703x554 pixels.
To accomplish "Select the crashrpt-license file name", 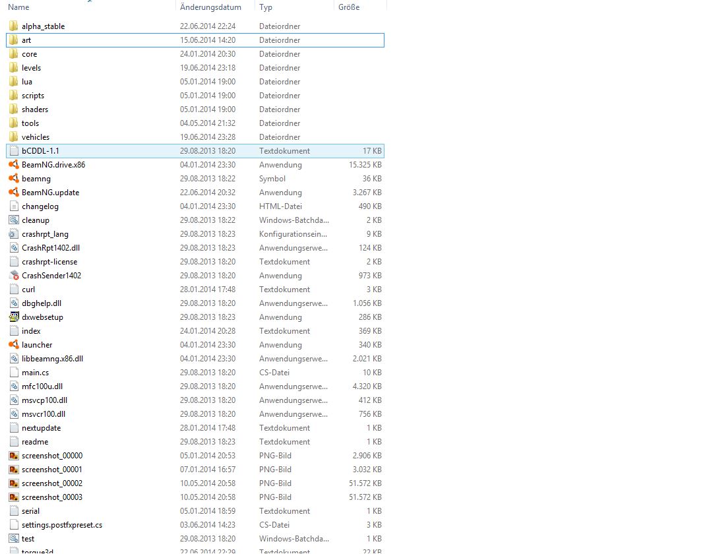I will pos(49,262).
